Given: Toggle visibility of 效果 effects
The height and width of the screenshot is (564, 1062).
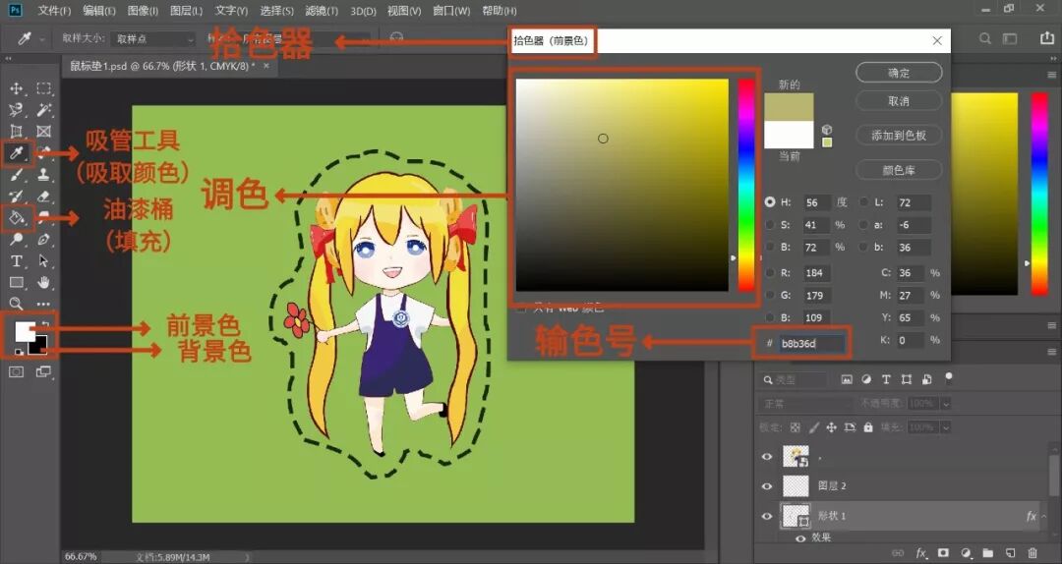Looking at the screenshot, I should point(800,538).
